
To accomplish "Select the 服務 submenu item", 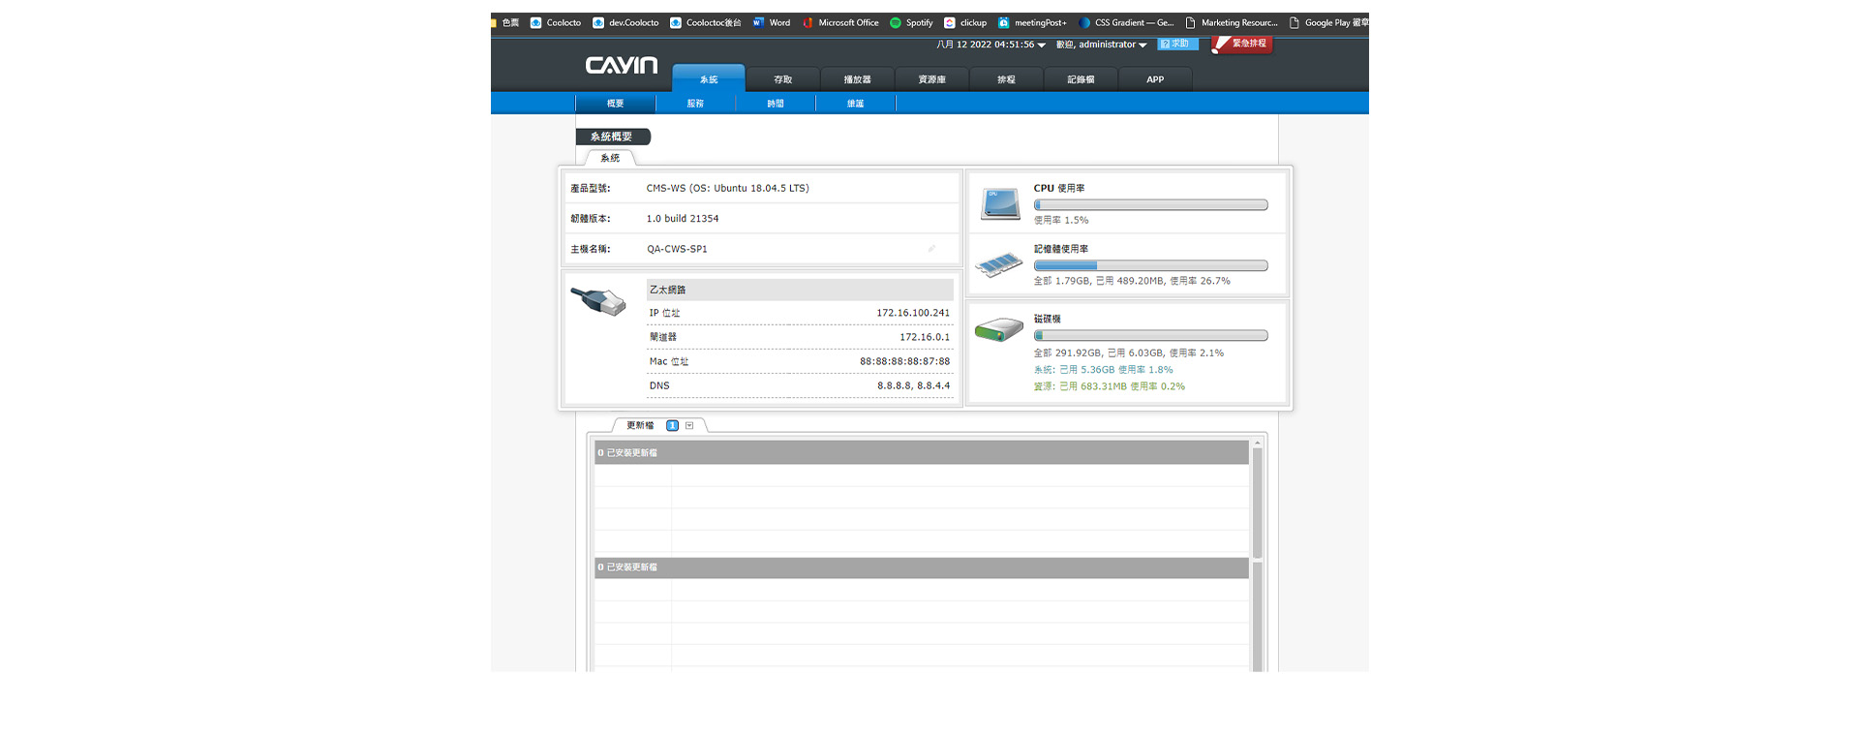I will [695, 104].
